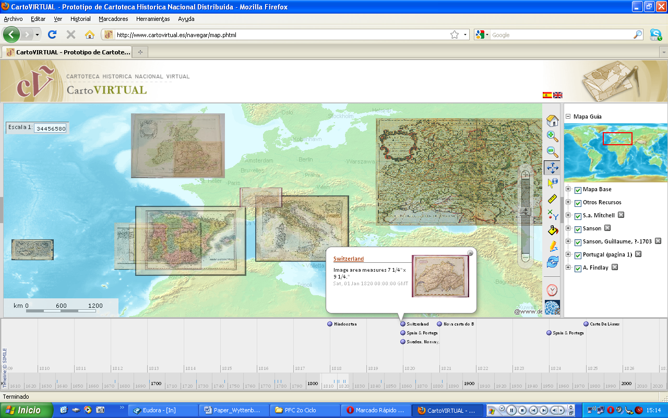Select the identify info pointer tool
This screenshot has width=668, height=418.
pyautogui.click(x=552, y=183)
